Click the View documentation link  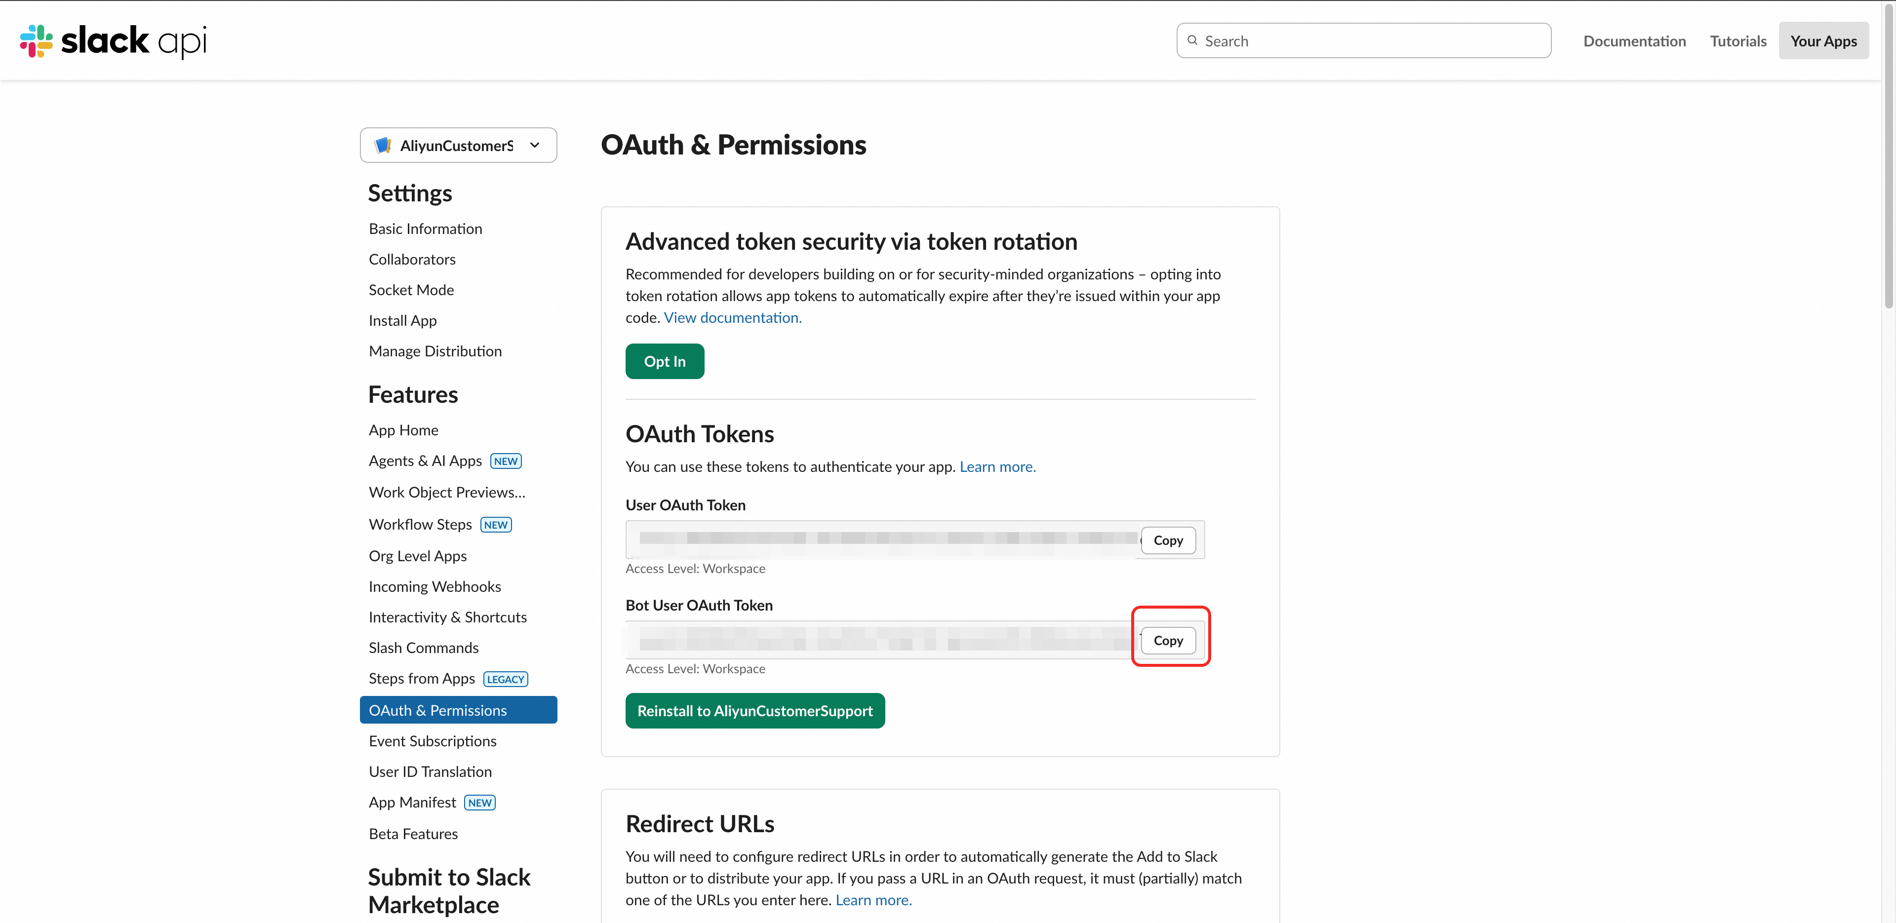pyautogui.click(x=732, y=317)
